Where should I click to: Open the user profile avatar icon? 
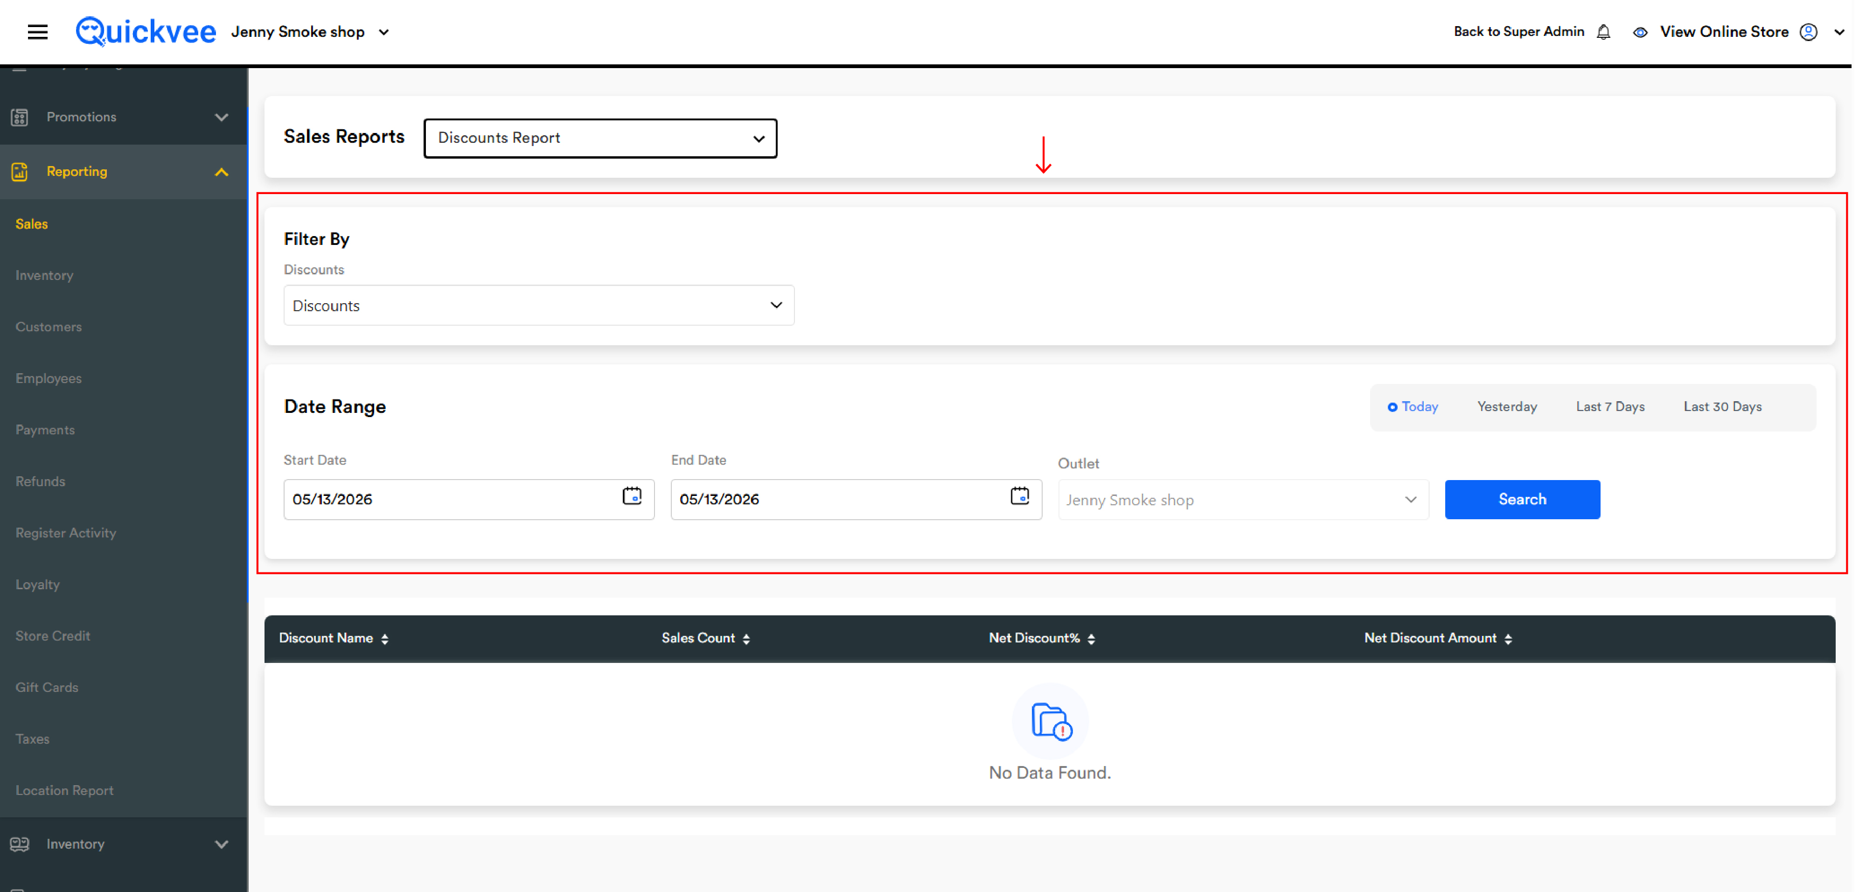[1808, 32]
